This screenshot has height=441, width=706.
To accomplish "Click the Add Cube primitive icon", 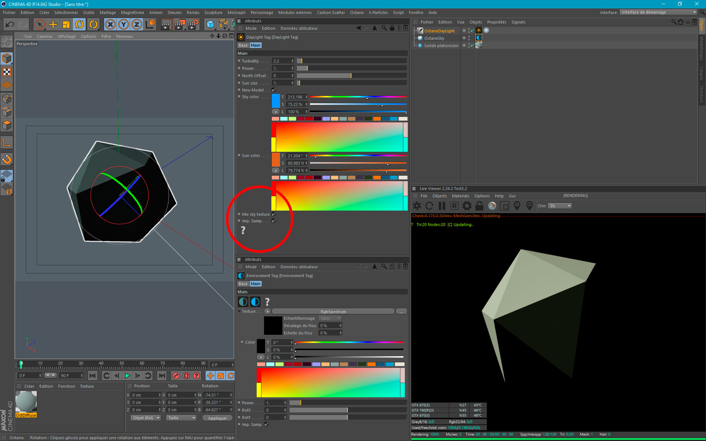I will (x=210, y=25).
